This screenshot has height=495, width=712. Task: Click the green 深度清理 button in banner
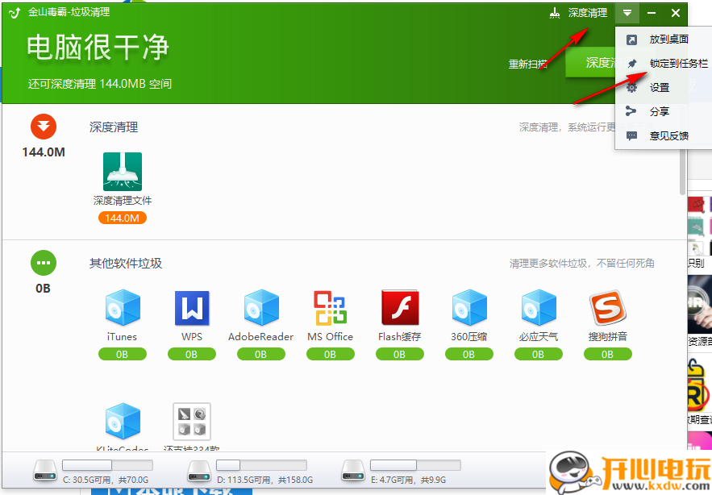click(590, 62)
